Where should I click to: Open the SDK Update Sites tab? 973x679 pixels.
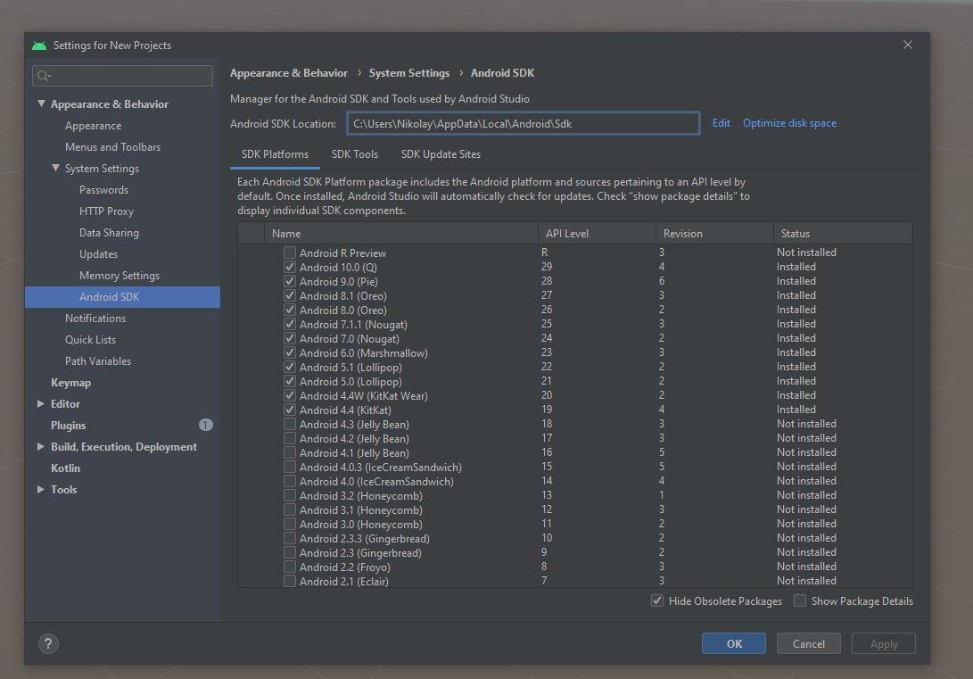click(x=441, y=154)
